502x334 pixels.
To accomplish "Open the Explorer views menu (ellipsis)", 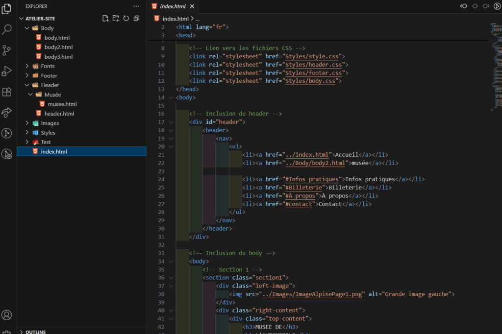I will point(136,6).
